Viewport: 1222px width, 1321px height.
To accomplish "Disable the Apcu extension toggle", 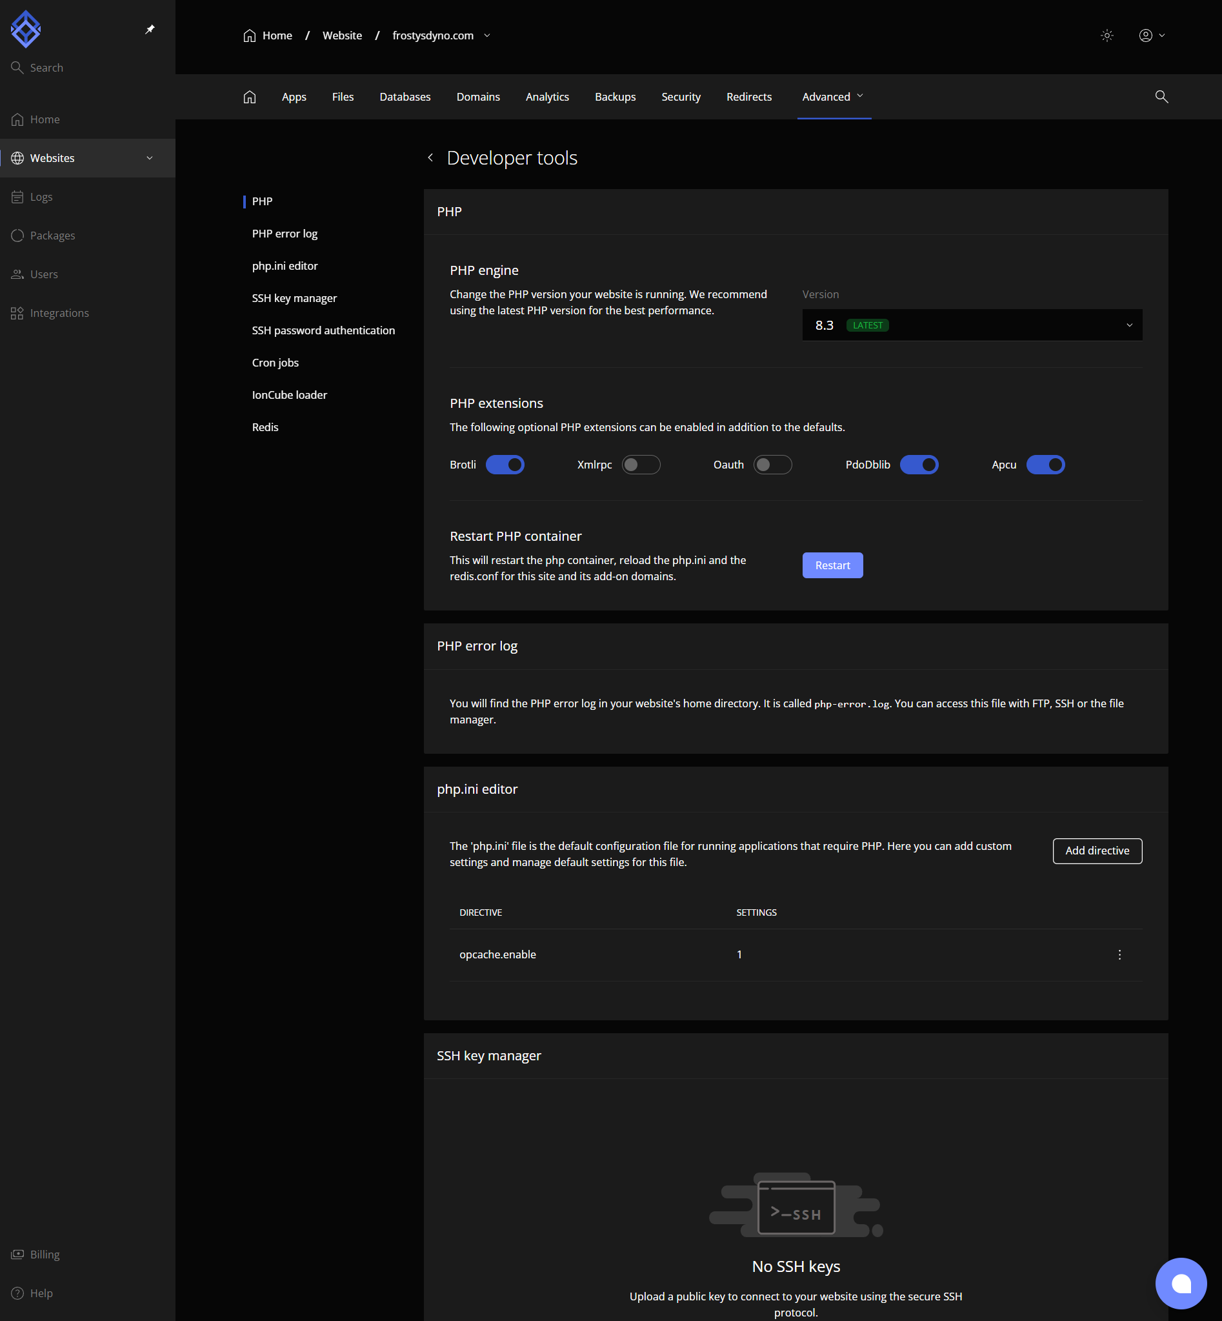I will 1045,465.
